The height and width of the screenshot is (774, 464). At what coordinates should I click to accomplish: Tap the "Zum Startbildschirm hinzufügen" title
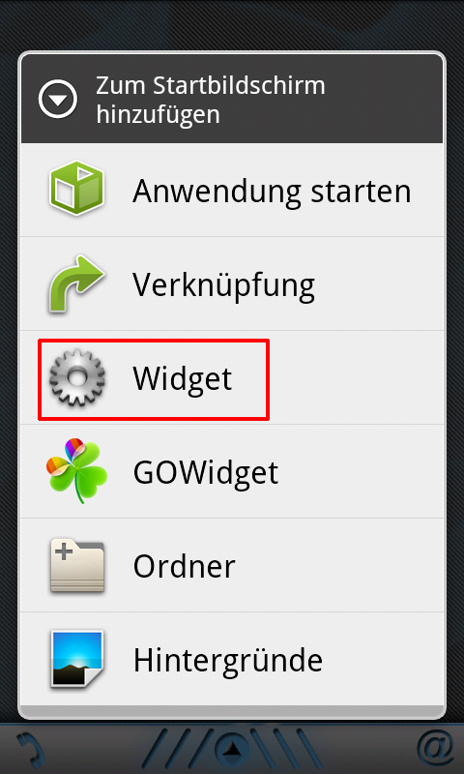click(211, 100)
